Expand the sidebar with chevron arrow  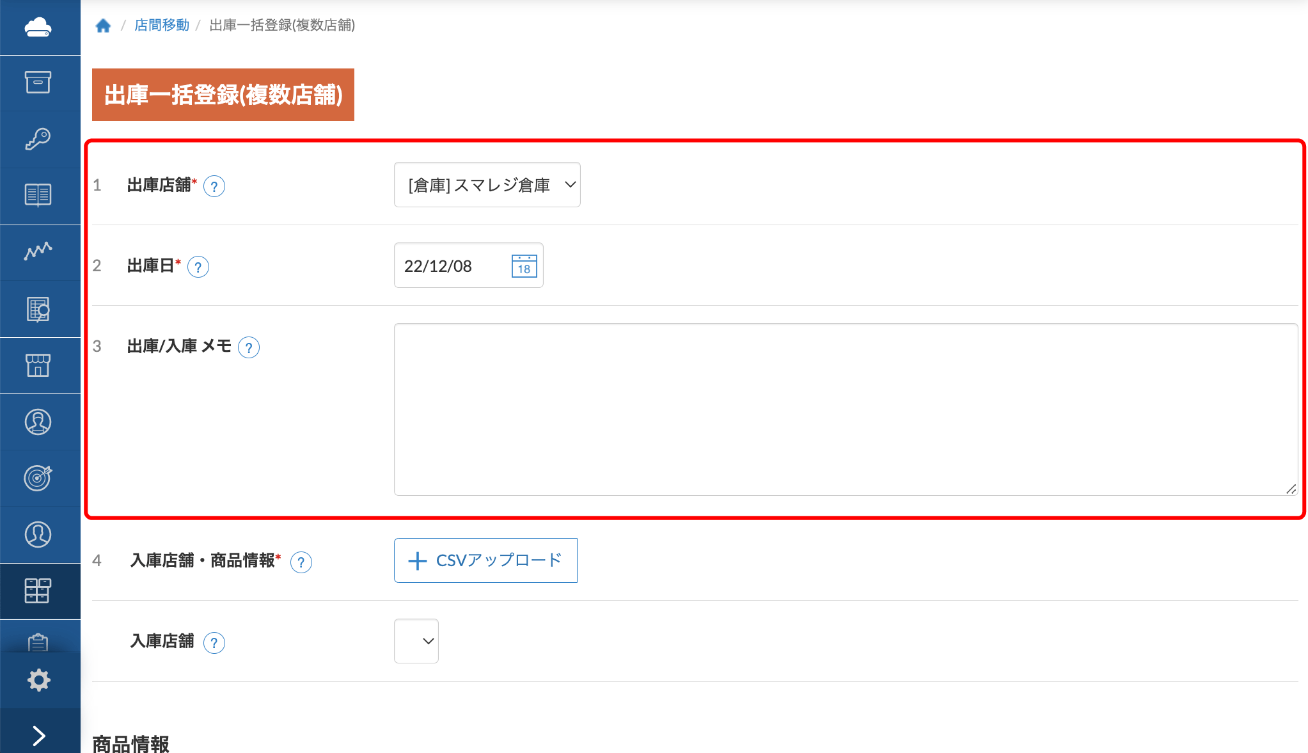(40, 736)
